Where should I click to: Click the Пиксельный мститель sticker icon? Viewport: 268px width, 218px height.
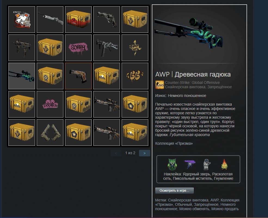[x=207, y=164]
